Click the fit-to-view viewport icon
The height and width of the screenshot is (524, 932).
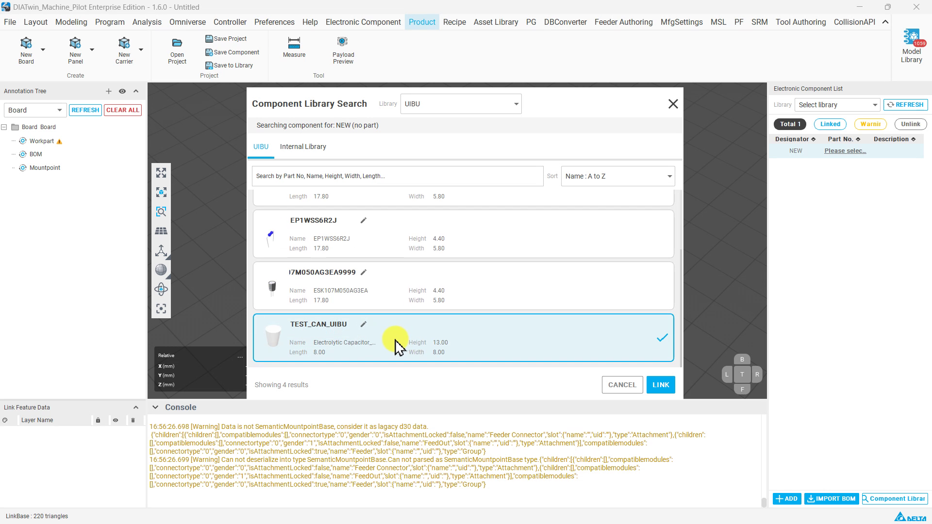point(161,173)
